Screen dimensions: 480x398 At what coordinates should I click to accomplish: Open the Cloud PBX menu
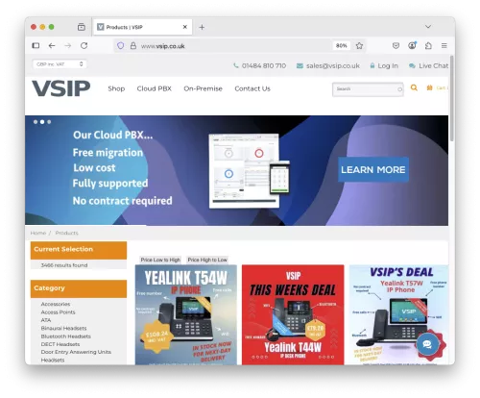point(155,88)
